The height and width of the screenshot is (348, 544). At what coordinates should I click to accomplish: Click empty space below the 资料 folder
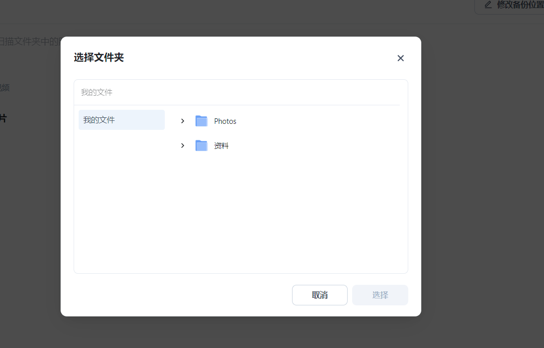pos(286,211)
